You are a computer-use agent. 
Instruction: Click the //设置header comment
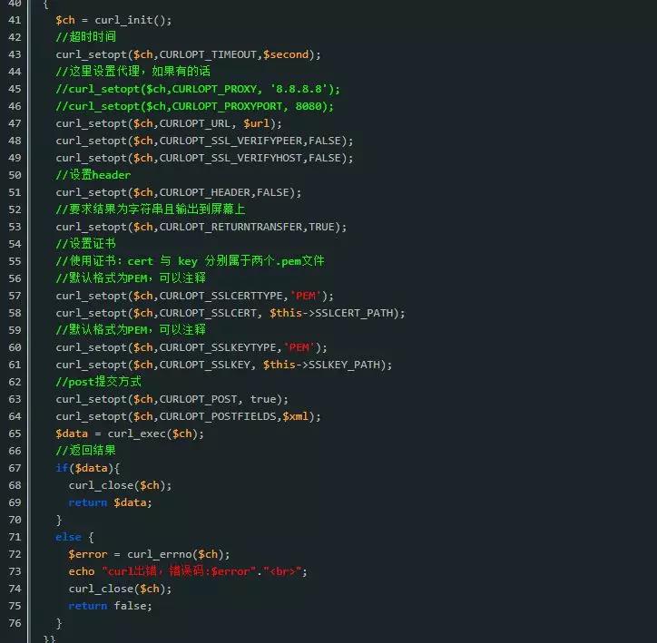click(x=93, y=175)
